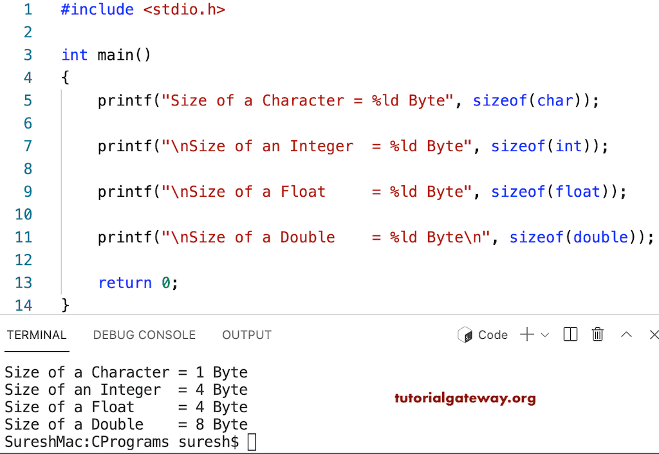Kill the terminal using the trash icon
The height and width of the screenshot is (454, 659).
598,334
